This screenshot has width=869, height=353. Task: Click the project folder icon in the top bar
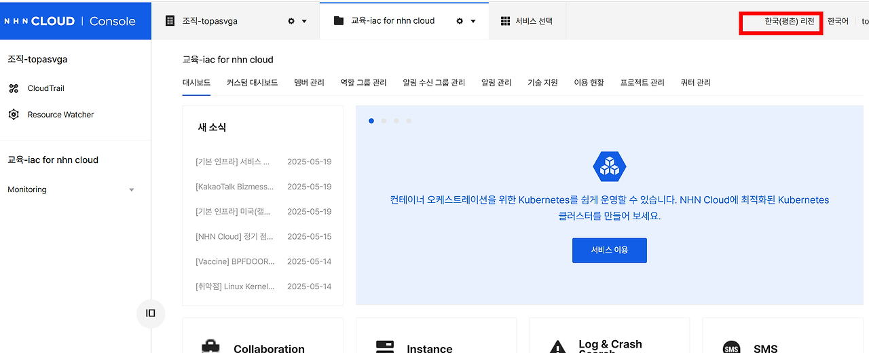339,21
